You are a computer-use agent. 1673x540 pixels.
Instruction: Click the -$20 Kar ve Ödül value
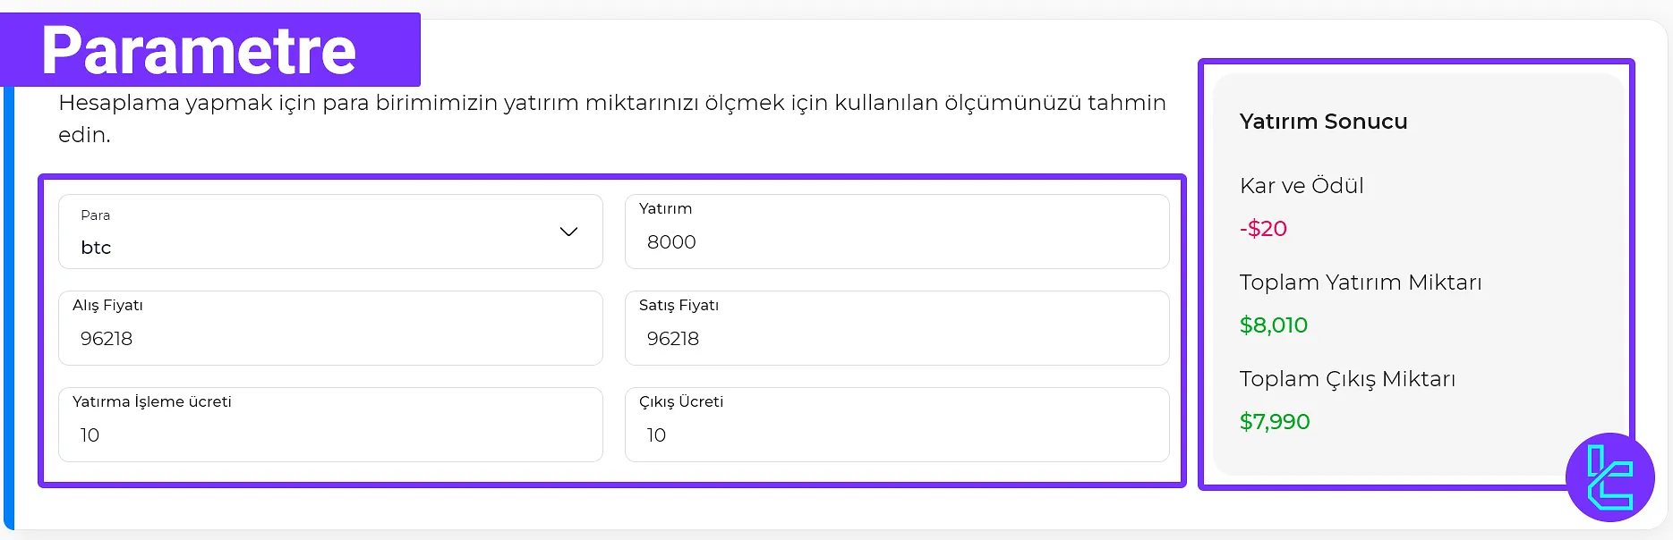click(1264, 228)
